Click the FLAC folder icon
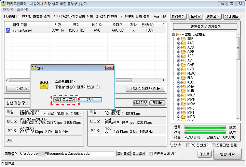The image size is (246, 167). pos(183,73)
